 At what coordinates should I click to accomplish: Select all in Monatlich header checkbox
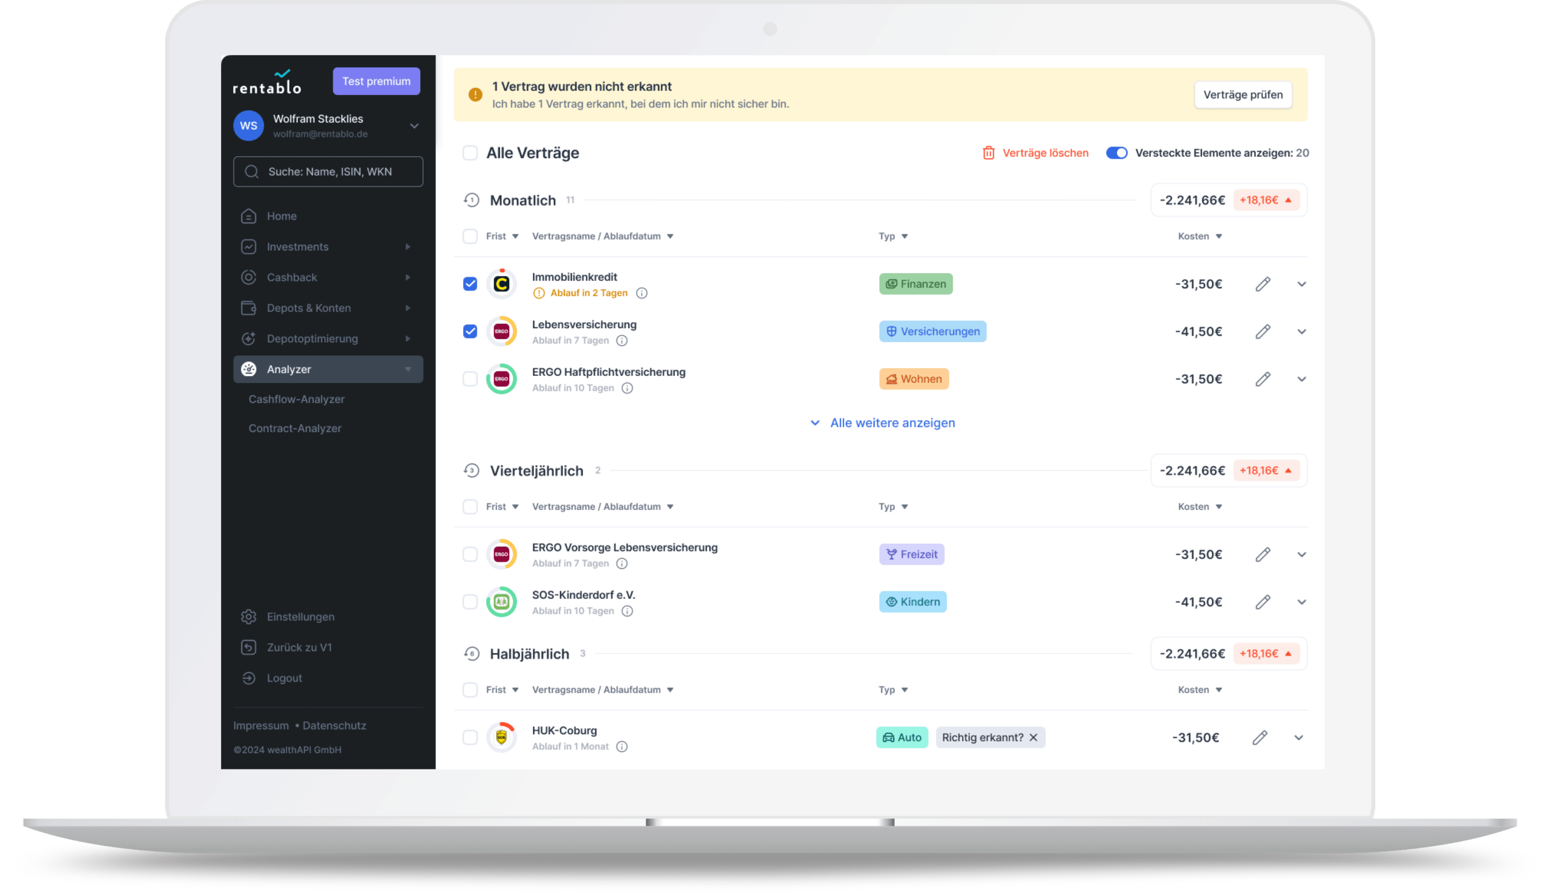coord(470,237)
